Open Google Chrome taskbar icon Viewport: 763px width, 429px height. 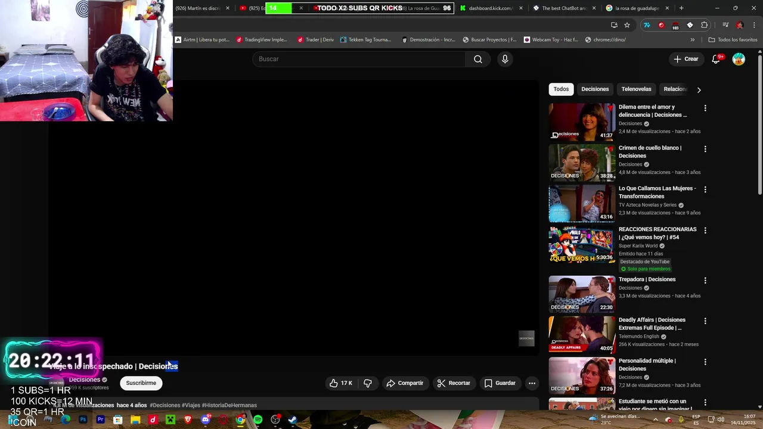240,420
